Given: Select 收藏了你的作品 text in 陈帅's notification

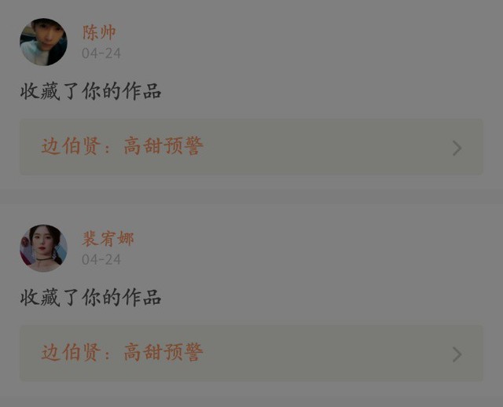Looking at the screenshot, I should (91, 91).
